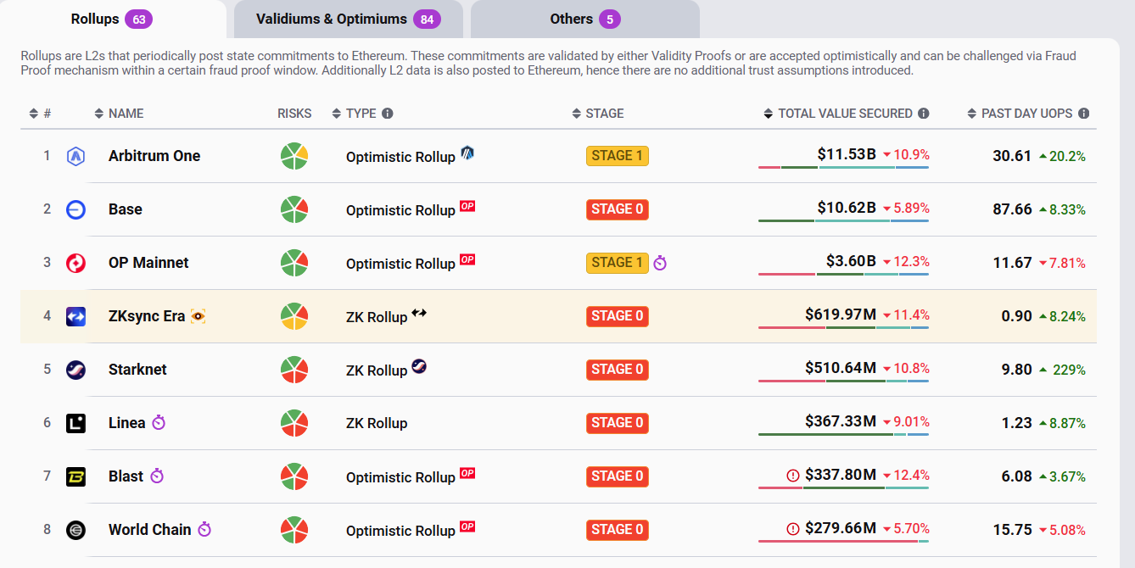The height and width of the screenshot is (568, 1135).
Task: Click the STAGE 1 badge for Arbitrum One
Action: [617, 156]
